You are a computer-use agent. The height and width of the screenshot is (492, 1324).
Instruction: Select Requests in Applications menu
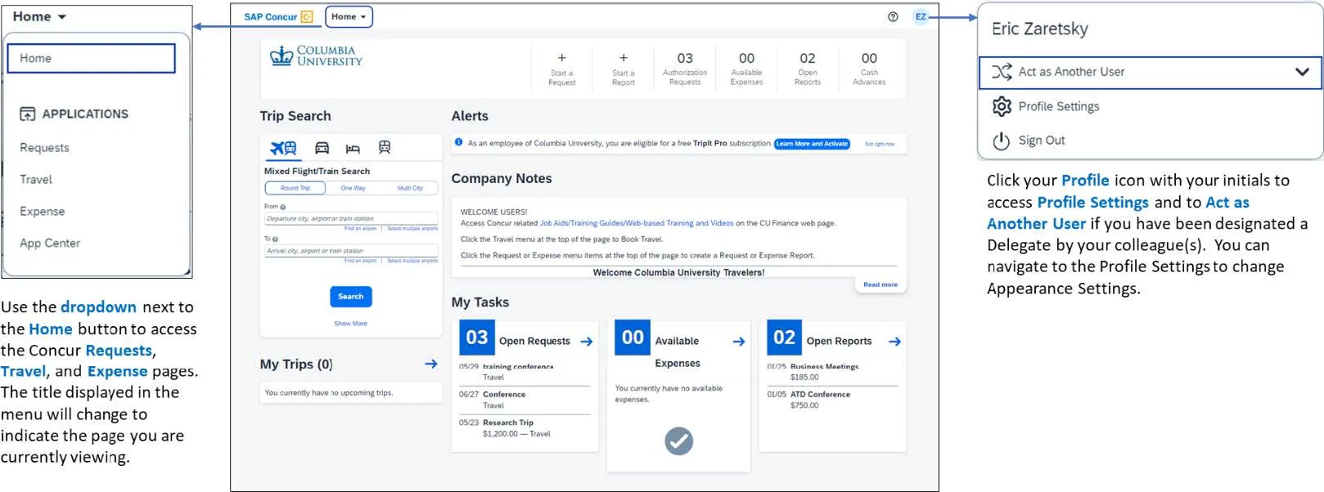coord(44,148)
